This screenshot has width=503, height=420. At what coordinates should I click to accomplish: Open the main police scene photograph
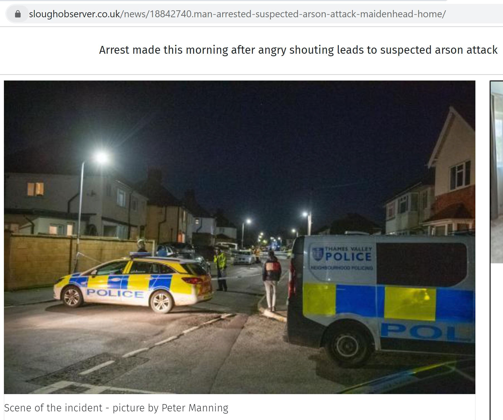pos(240,237)
